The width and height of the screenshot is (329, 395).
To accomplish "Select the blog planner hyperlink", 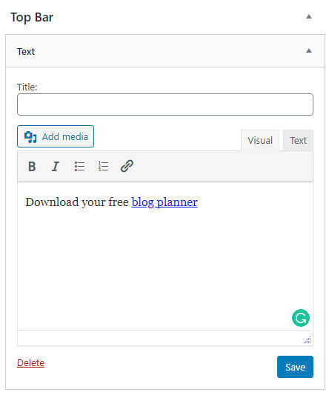I will click(x=164, y=202).
